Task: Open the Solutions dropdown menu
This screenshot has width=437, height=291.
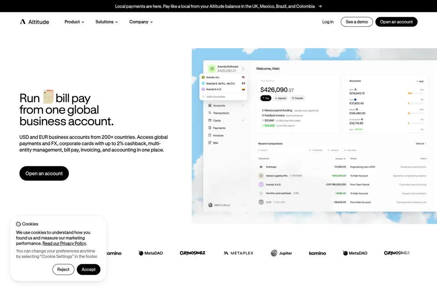Action: coord(107,22)
